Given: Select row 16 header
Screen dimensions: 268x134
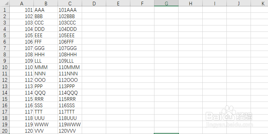Looking at the screenshot, I should [x=5, y=105].
